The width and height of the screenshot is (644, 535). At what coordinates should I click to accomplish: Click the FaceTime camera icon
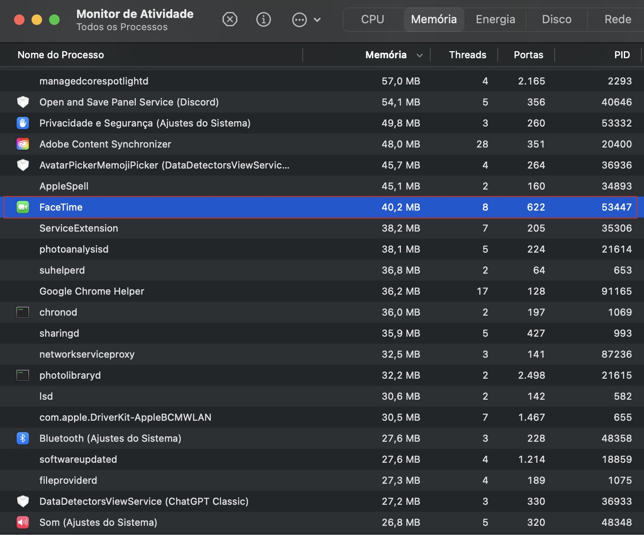tap(23, 207)
